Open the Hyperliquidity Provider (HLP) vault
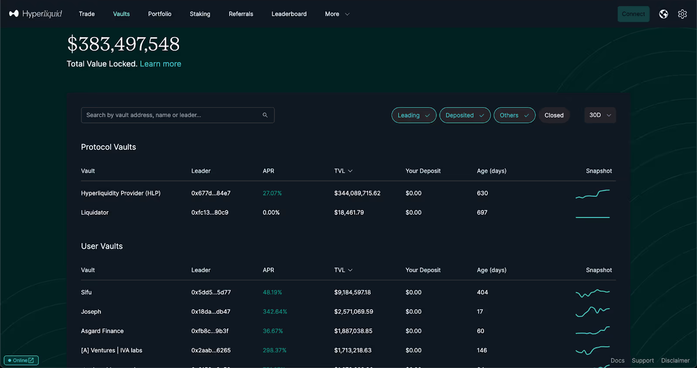 121,193
